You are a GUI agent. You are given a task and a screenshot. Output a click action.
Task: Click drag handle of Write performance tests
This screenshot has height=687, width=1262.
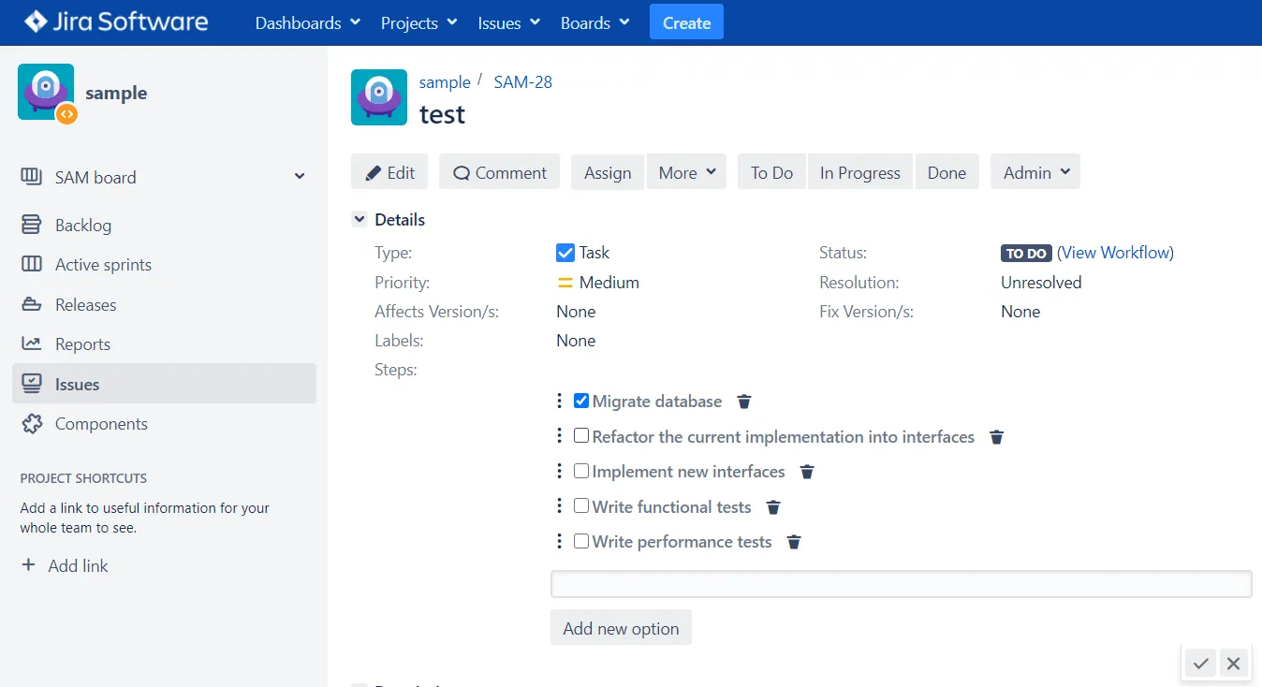click(559, 541)
